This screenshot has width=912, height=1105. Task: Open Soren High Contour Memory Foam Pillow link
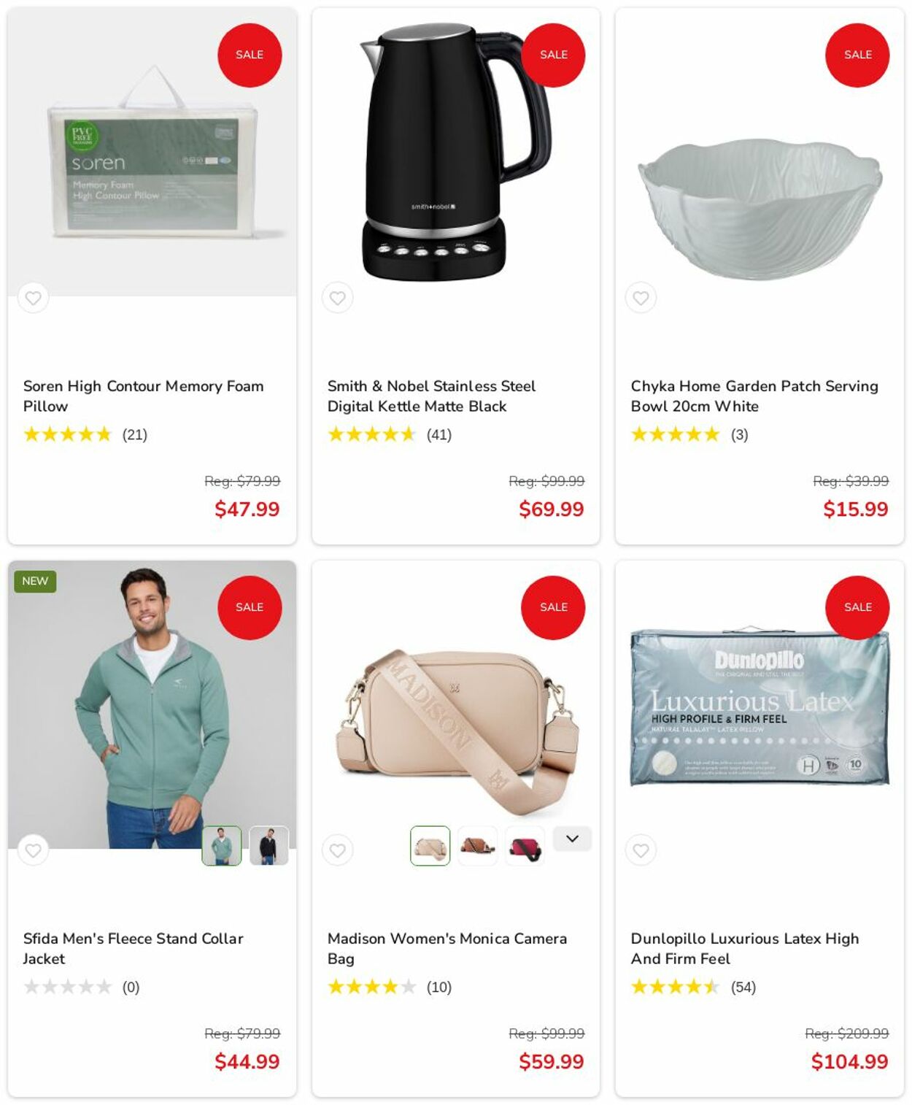[143, 396]
